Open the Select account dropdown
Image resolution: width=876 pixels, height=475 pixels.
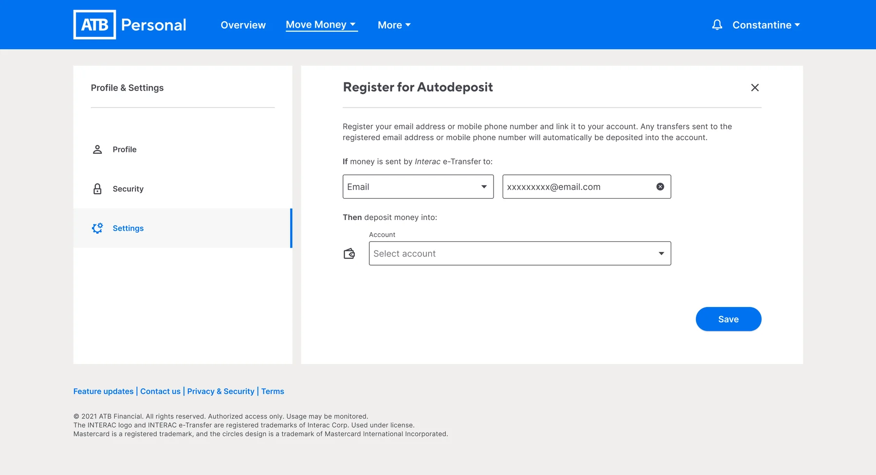pyautogui.click(x=520, y=254)
